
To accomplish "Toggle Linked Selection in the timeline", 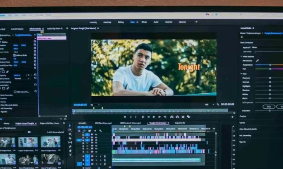I will click(90, 131).
